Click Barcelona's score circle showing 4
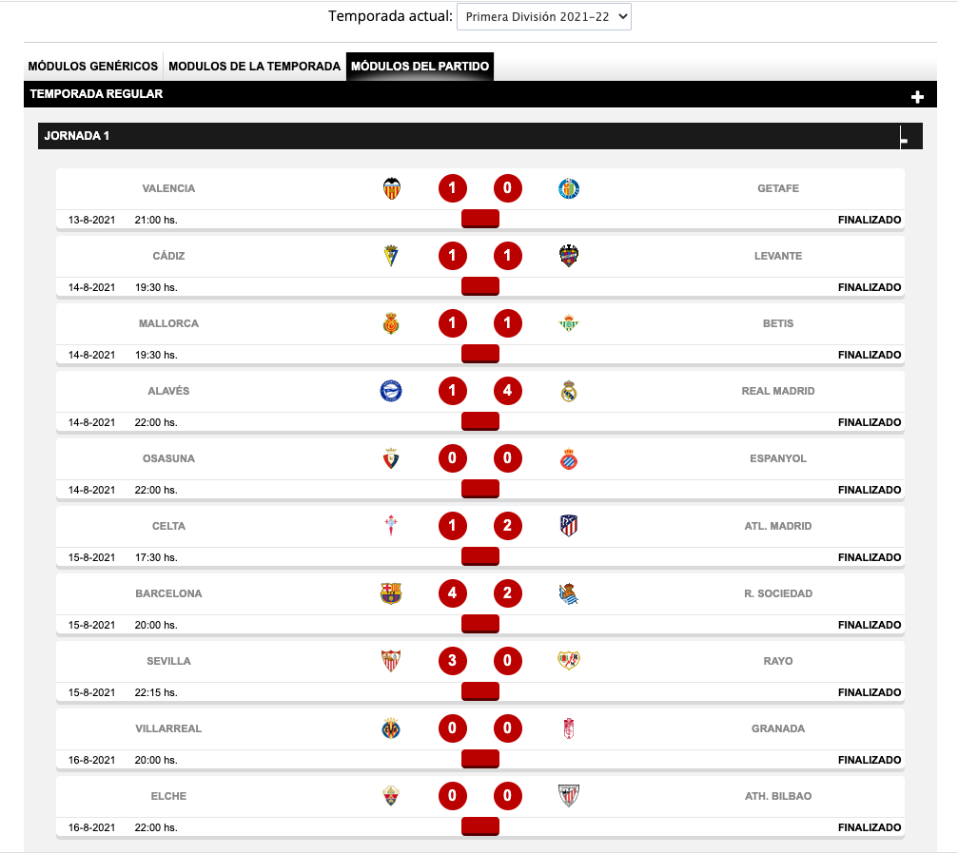 coord(453,593)
